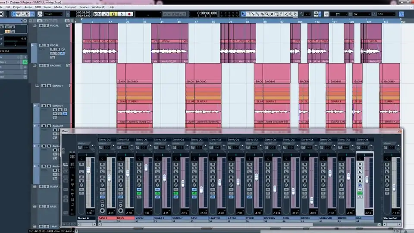Mute SUARA 1 audio track 2

[x=44, y=106]
